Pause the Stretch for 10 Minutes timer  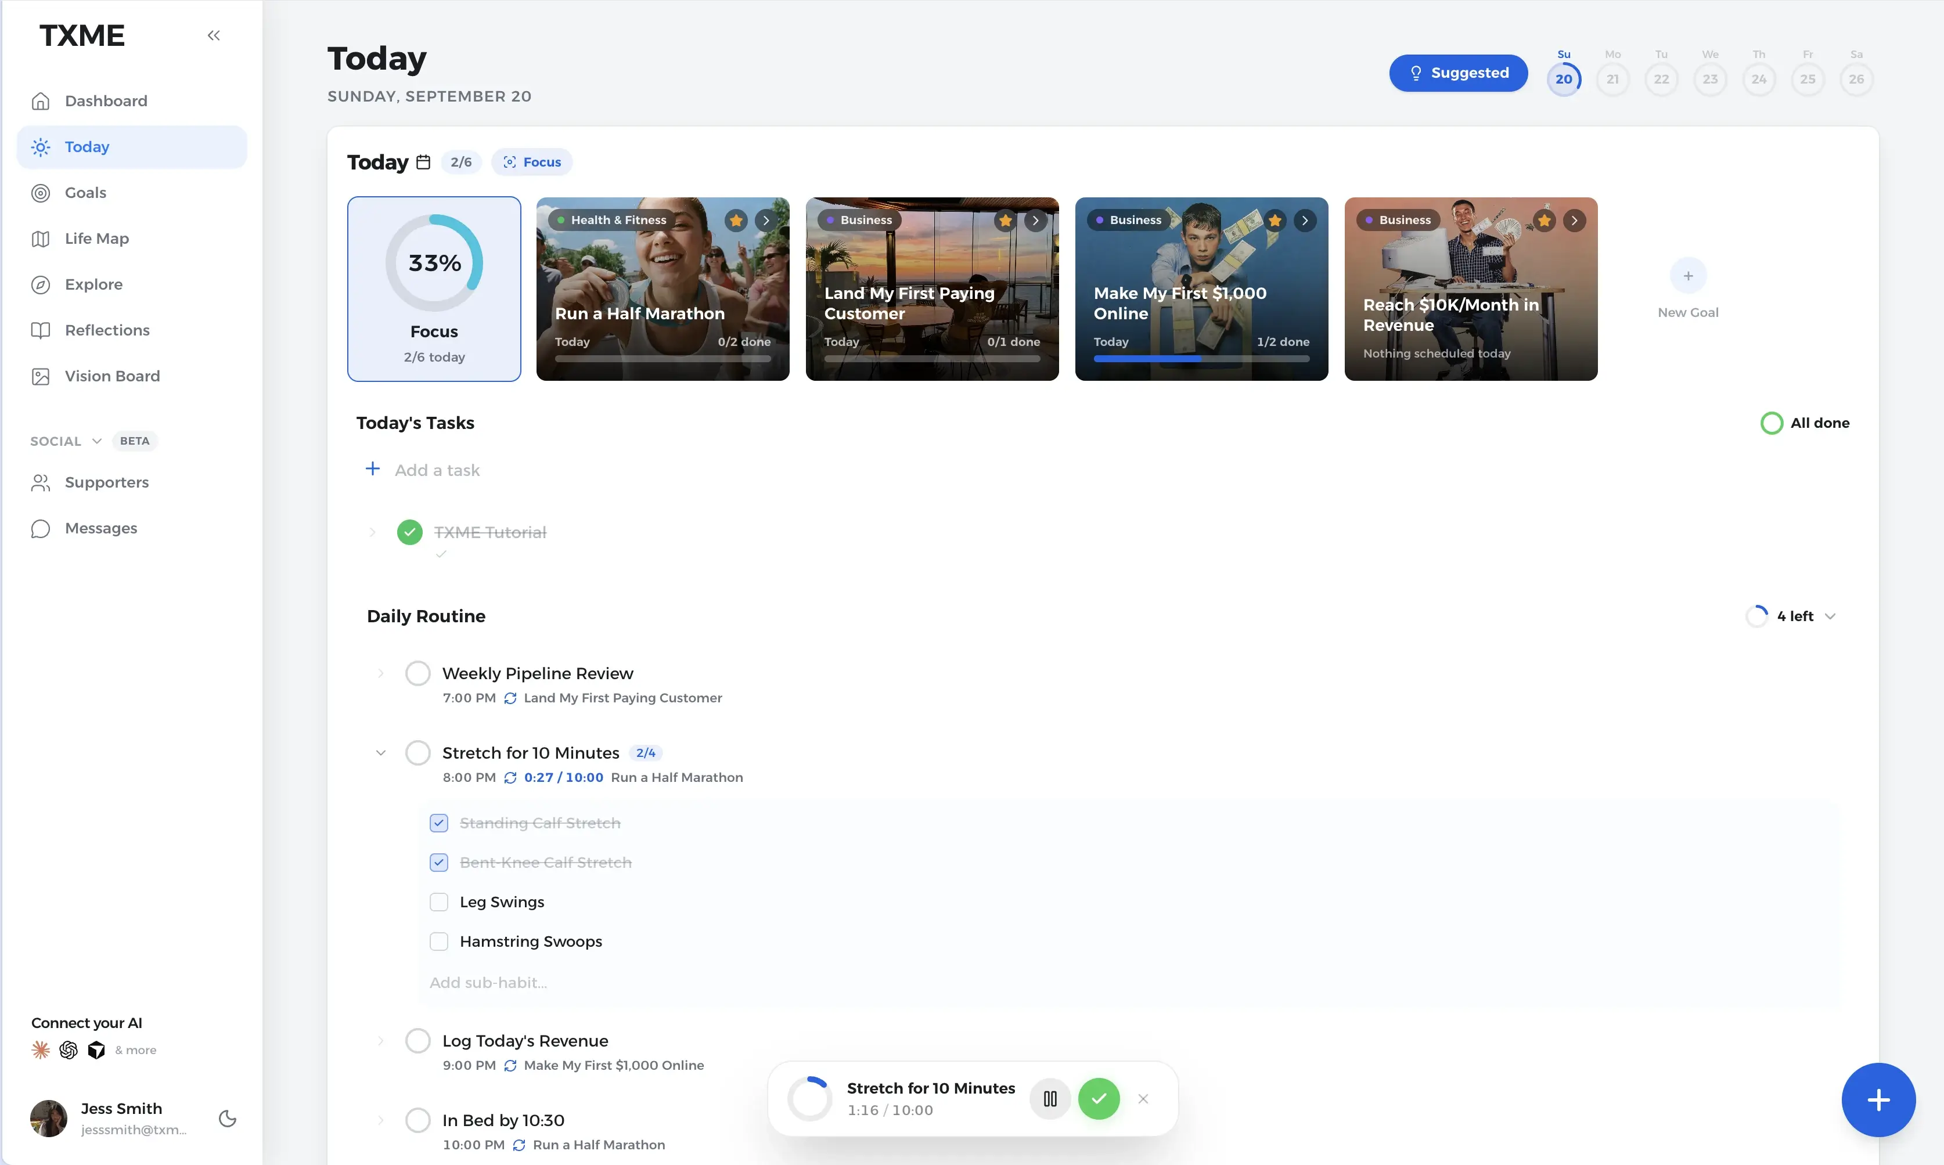[x=1050, y=1098]
